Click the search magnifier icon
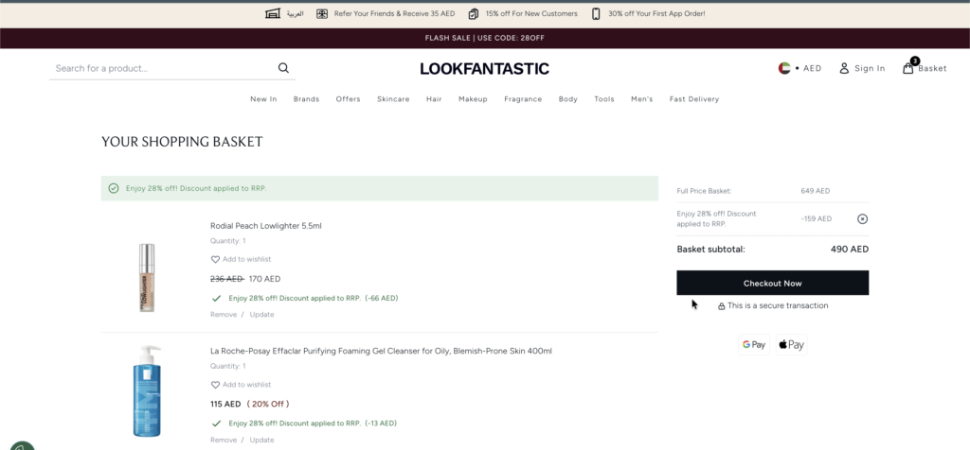This screenshot has width=970, height=450. click(283, 68)
